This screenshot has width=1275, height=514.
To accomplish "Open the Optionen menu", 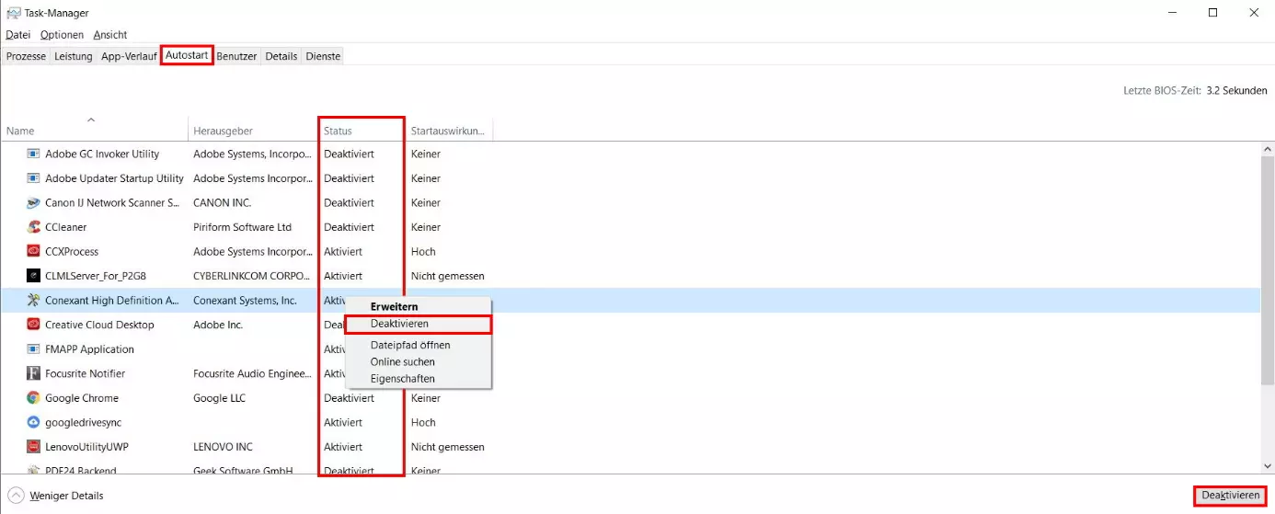I will pos(63,35).
